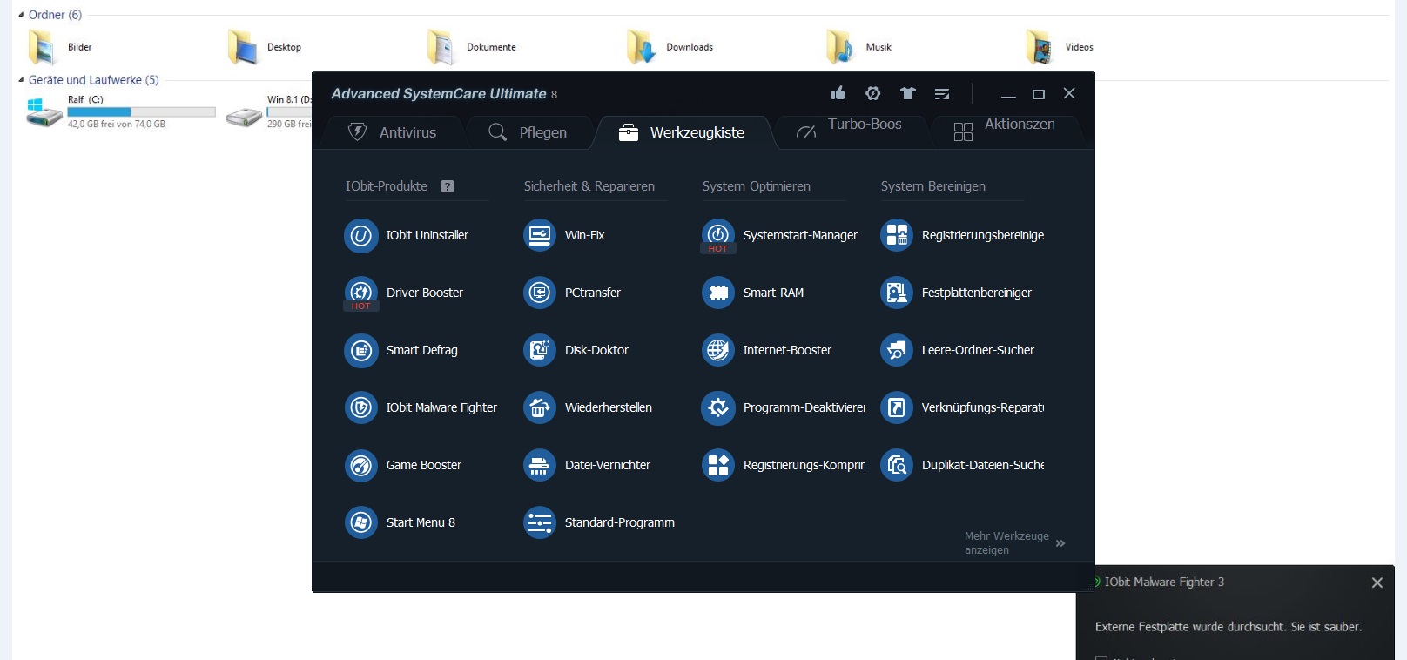This screenshot has height=660, width=1407.
Task: Maximize the Advanced SystemCare window
Action: point(1039,94)
